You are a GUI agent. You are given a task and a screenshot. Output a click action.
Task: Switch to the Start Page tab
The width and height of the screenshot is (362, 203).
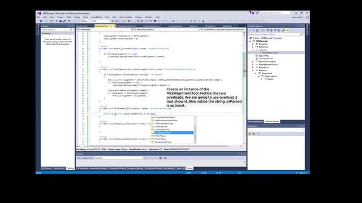[227, 26]
